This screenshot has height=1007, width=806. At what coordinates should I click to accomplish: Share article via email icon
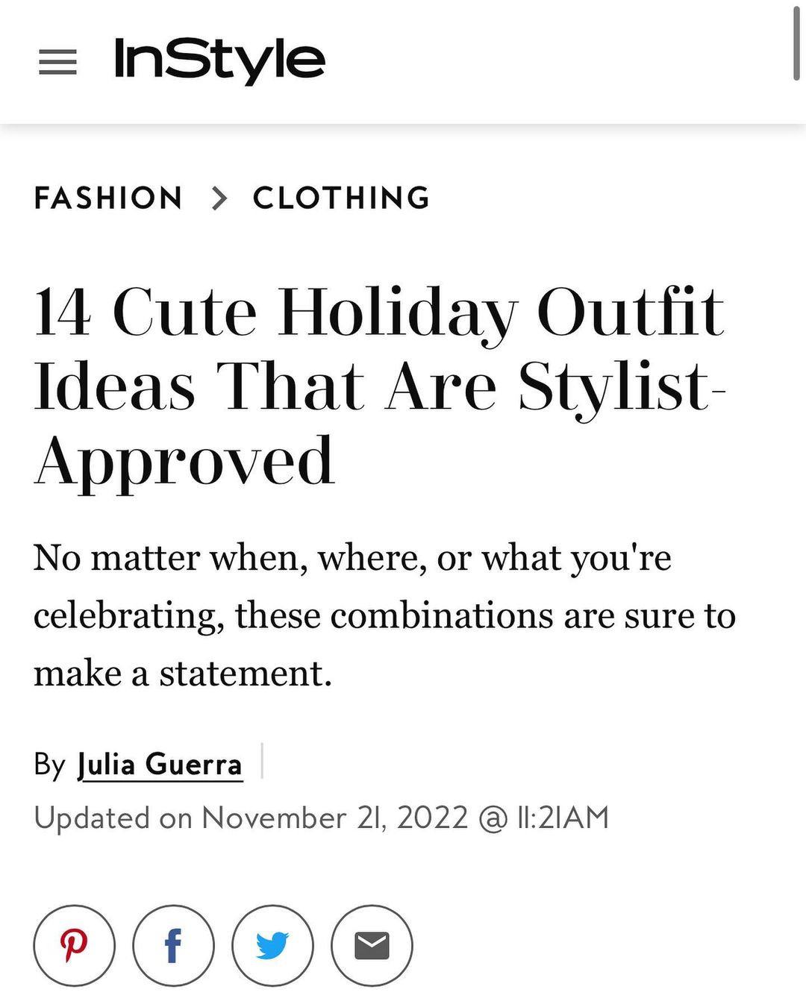[372, 945]
